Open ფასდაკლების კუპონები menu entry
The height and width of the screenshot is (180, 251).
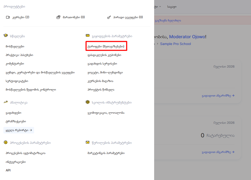pos(104,55)
